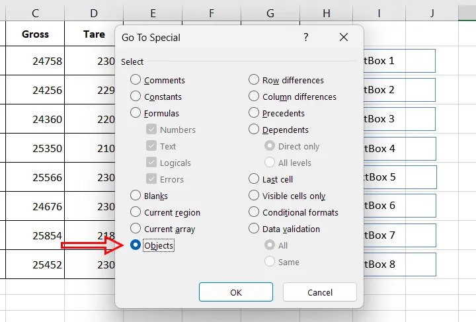Choose the Conditional formats option
The width and height of the screenshot is (476, 322).
click(x=254, y=212)
